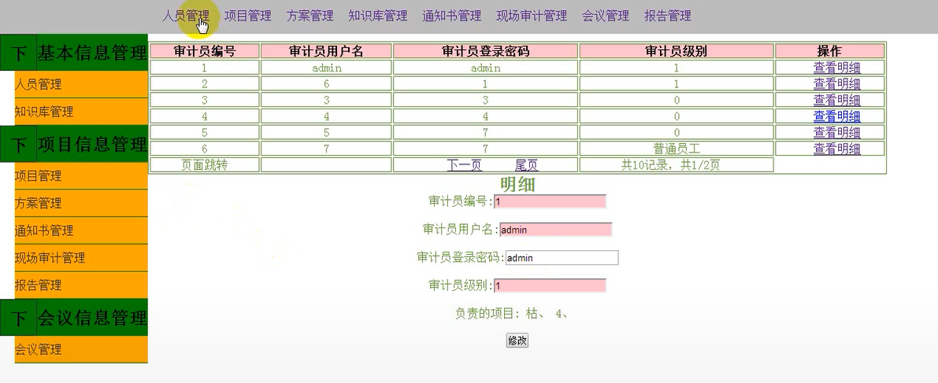
Task: Select 通知书管理 in the left sidebar
Action: point(81,230)
